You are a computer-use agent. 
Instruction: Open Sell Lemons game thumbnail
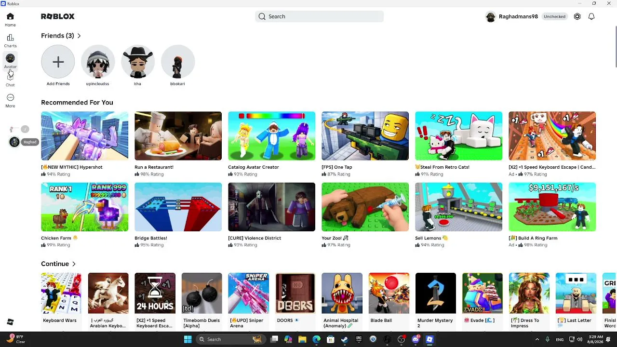(458, 207)
